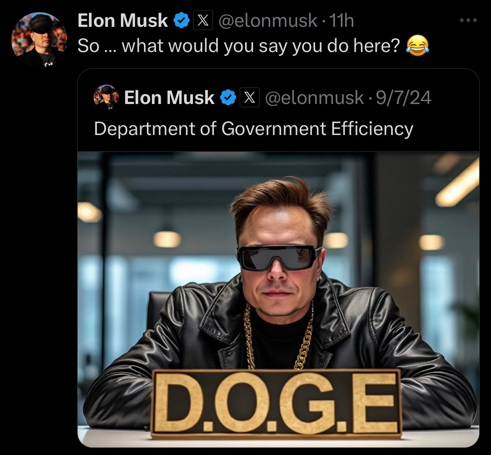Click X affiliate badge in the quoted tweet
Screen dimensions: 491x455
(250, 97)
